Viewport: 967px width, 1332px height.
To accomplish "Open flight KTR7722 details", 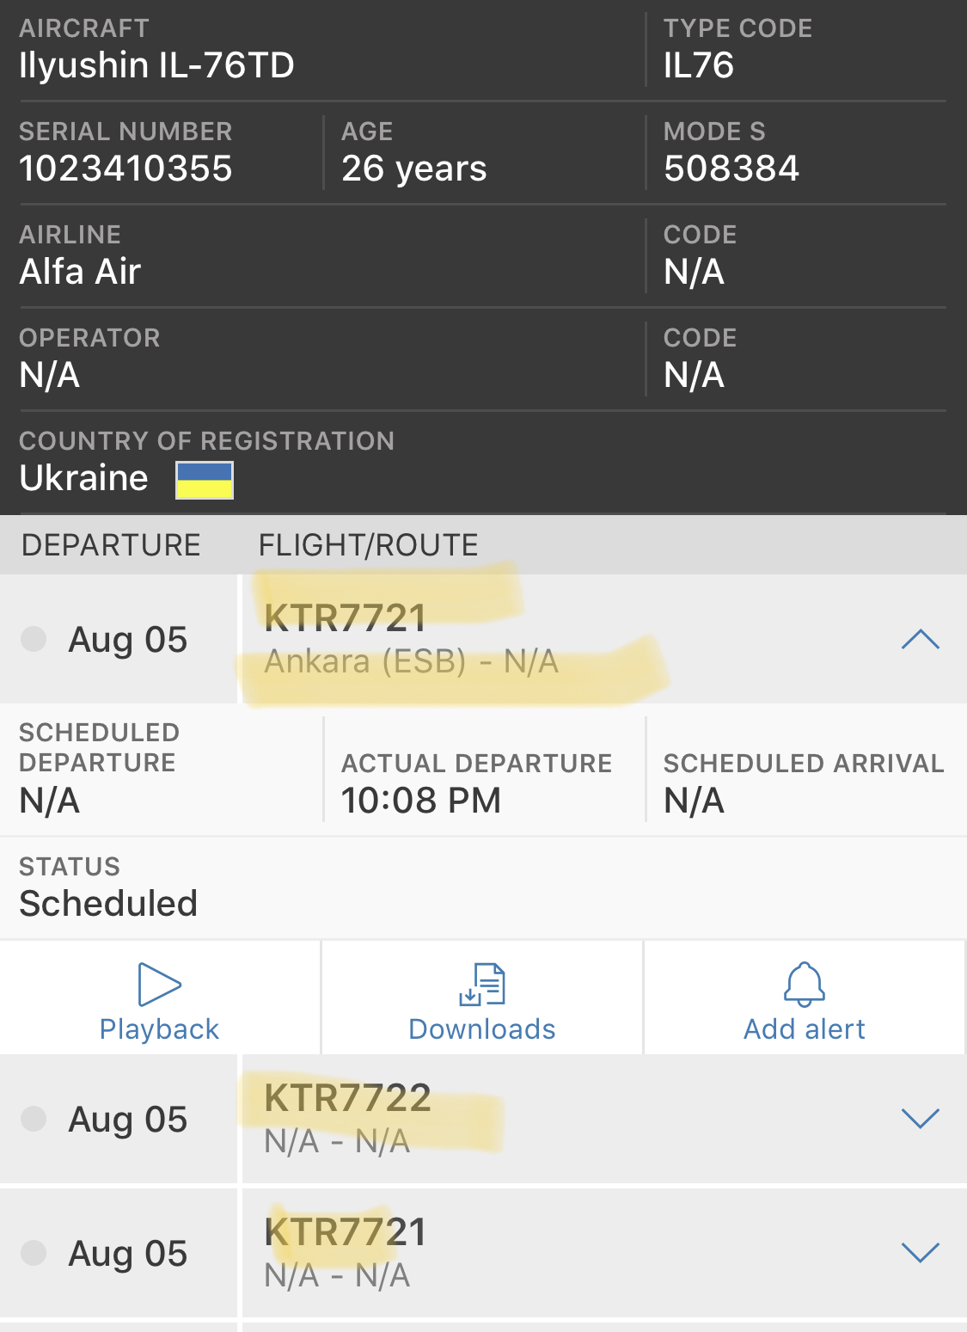I will (x=347, y=1098).
